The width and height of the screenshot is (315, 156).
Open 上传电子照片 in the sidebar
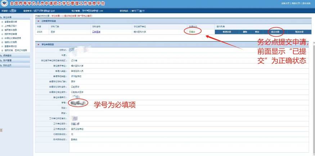[11, 26]
